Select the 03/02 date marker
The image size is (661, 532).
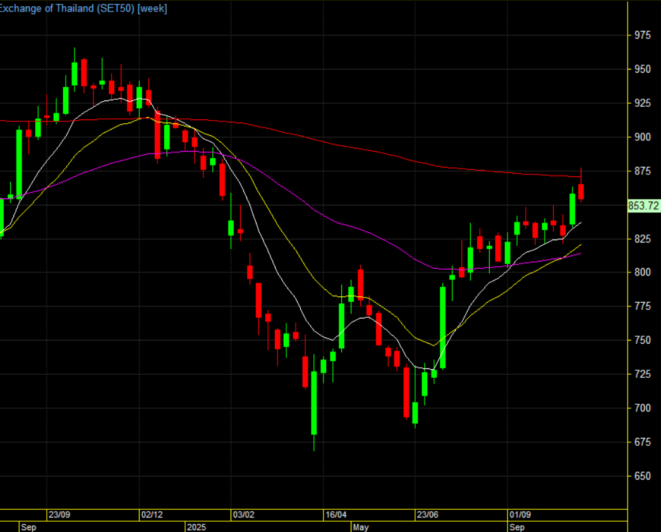pyautogui.click(x=244, y=515)
